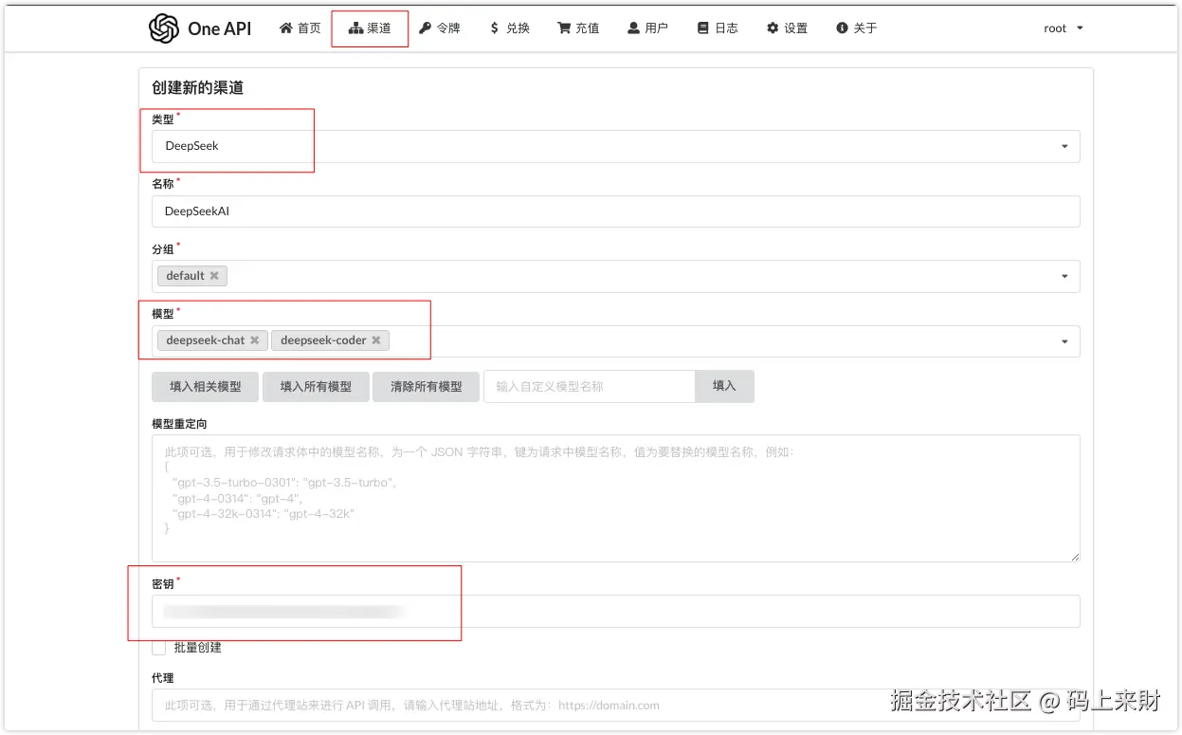Click the 模型重定向 JSON text area
1182x735 pixels.
615,498
